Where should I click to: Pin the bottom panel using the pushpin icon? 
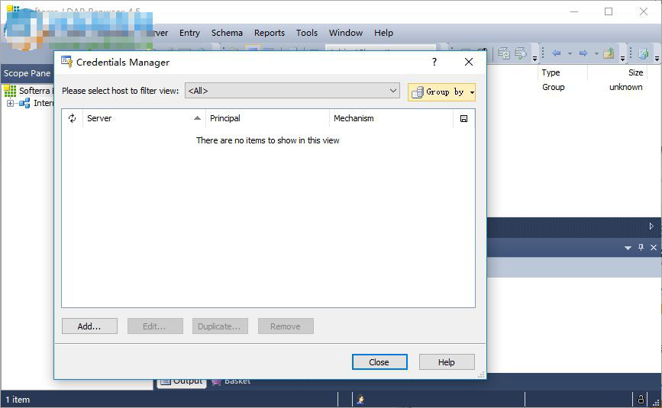click(x=641, y=248)
